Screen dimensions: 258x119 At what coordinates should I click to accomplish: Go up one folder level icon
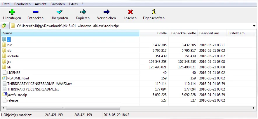(4, 26)
